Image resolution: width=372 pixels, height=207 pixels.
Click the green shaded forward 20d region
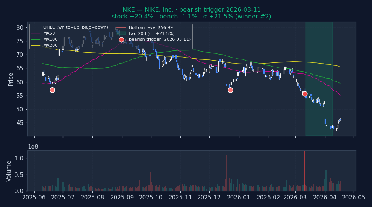point(319,79)
